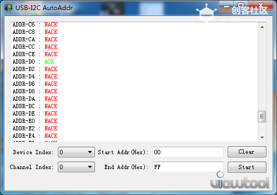
Task: Select the ADDR-DC NACK line
Action: [x=35, y=106]
